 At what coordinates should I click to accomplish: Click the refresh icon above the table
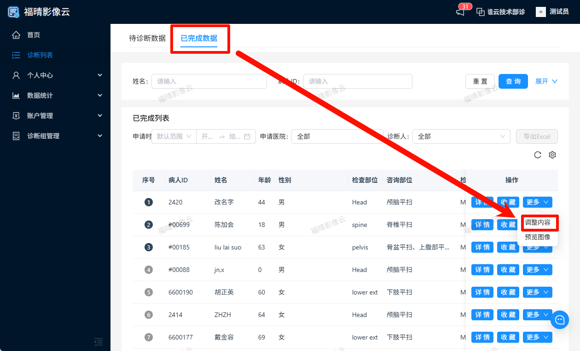pos(537,155)
